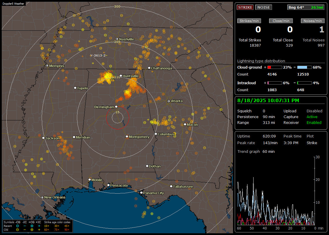
Task: Click the STRIKE indicator button
Action: [245, 7]
